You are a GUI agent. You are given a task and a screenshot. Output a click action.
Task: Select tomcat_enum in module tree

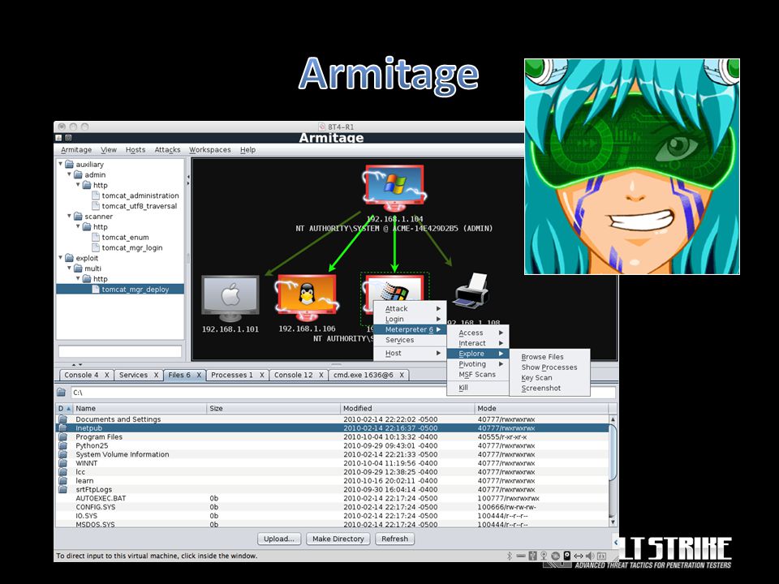tap(125, 238)
